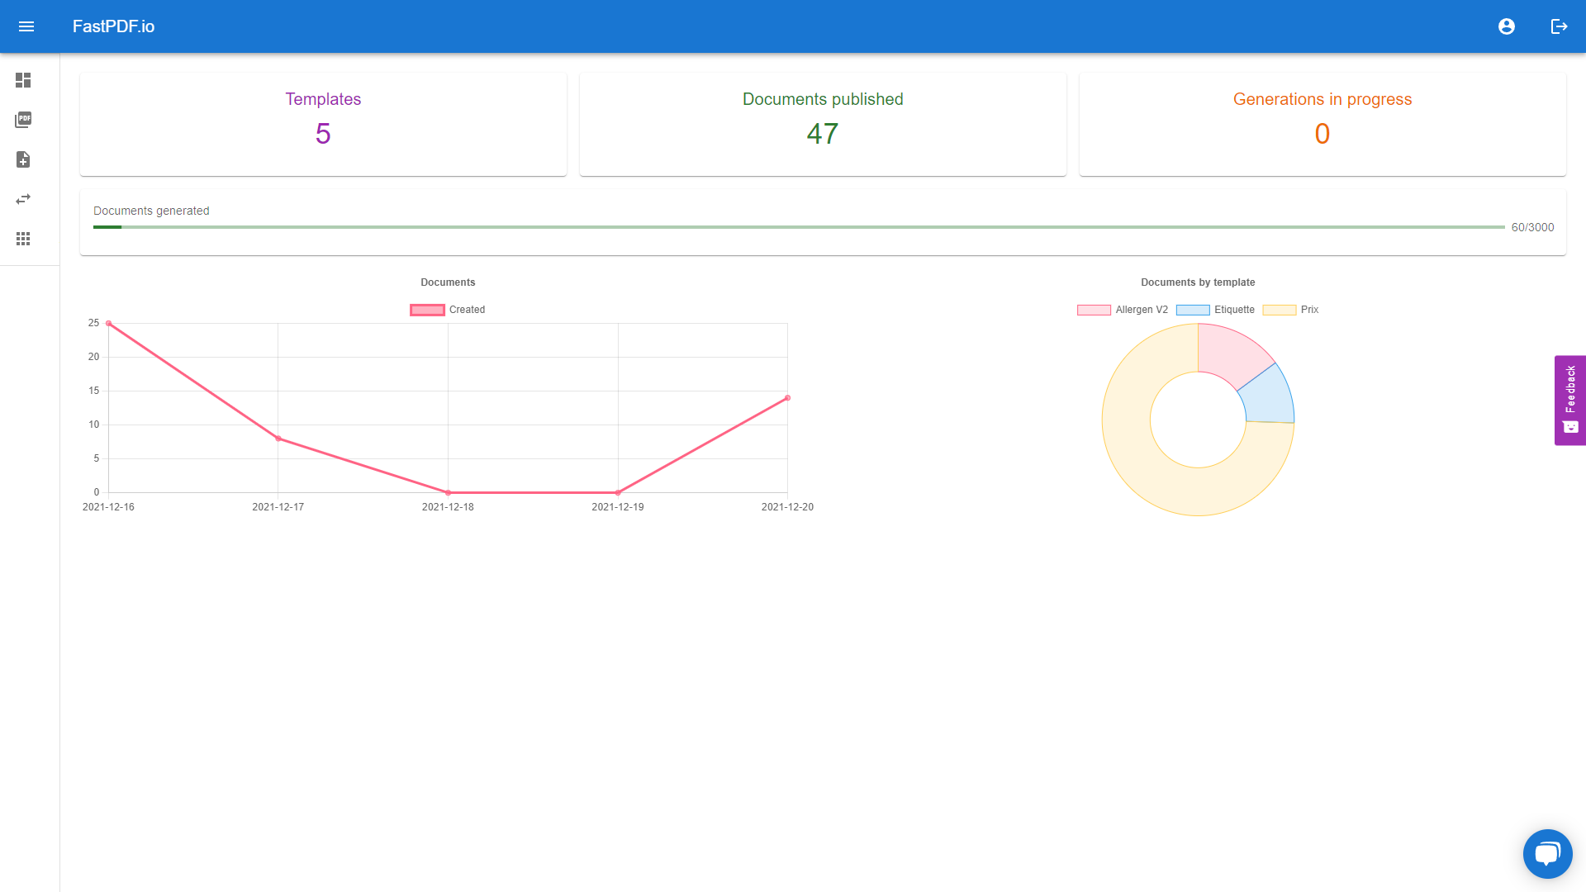Viewport: 1586px width, 892px height.
Task: Click the FastPDF.io title in the header
Action: pos(114,26)
